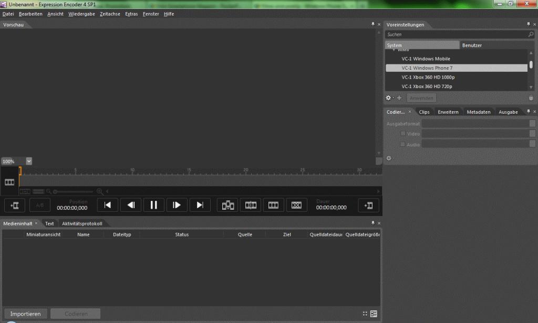Pin the Vorschau panel
The image size is (538, 323).
(x=373, y=24)
